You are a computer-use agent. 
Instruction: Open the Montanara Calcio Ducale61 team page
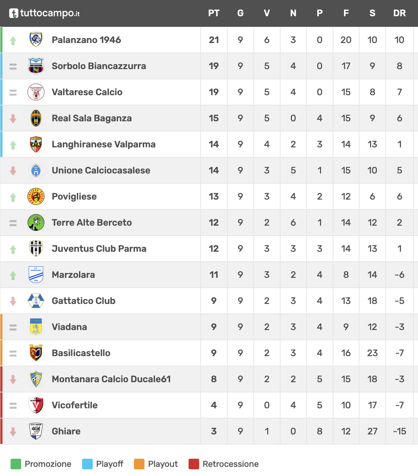point(111,379)
